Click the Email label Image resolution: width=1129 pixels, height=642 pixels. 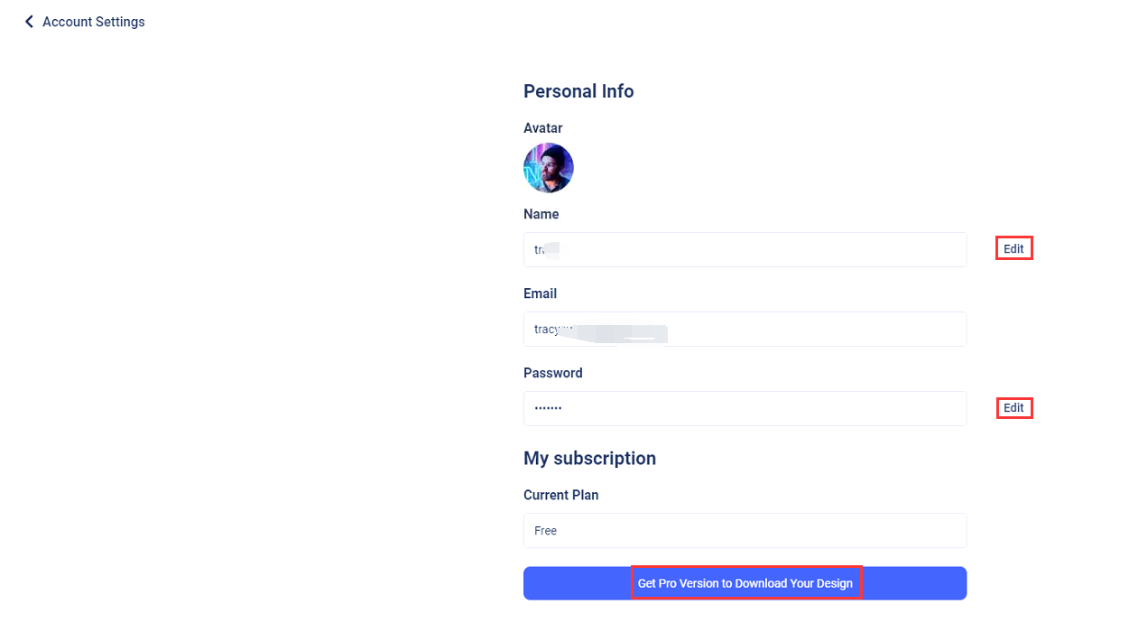(x=540, y=293)
